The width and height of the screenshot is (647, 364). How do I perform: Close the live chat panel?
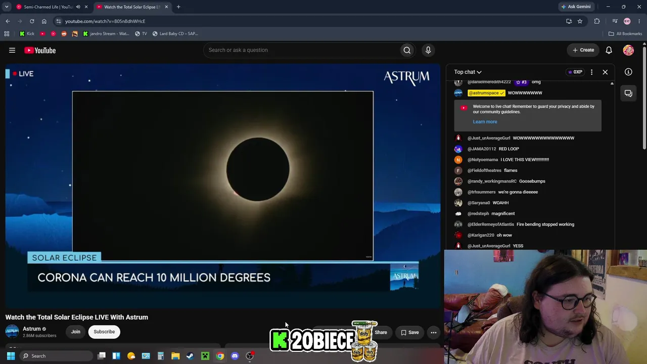(x=605, y=72)
